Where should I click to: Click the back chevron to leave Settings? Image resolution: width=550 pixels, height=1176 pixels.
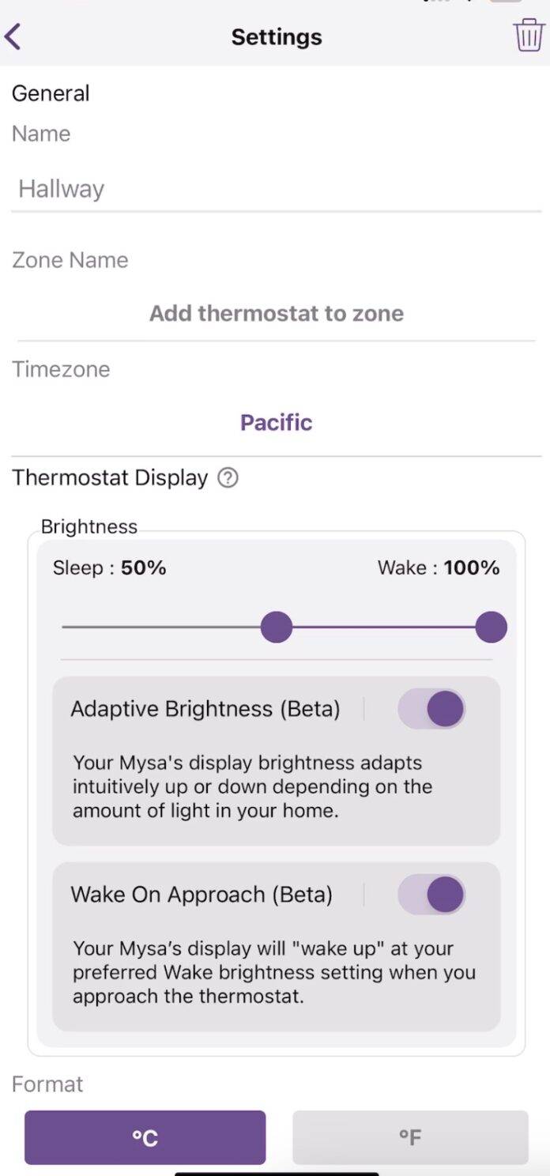(x=13, y=36)
